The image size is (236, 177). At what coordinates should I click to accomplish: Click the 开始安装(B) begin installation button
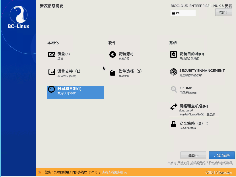[x=222, y=155]
